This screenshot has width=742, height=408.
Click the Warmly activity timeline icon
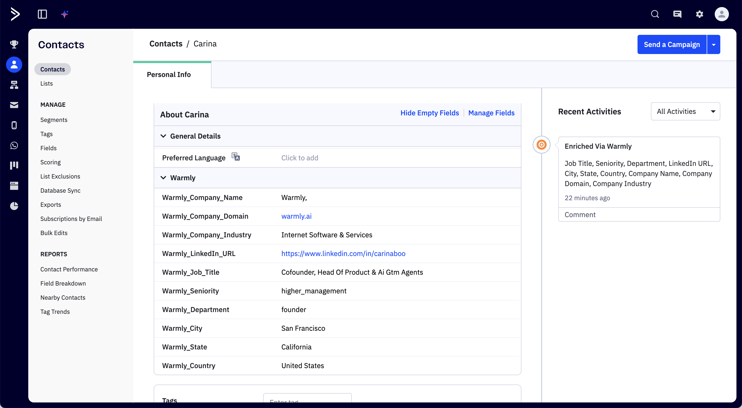pos(542,145)
